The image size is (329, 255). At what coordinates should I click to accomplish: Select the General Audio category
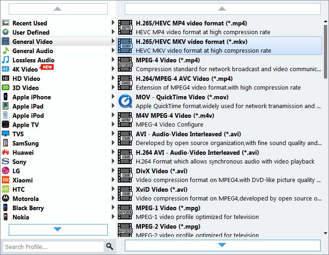[x=32, y=51]
